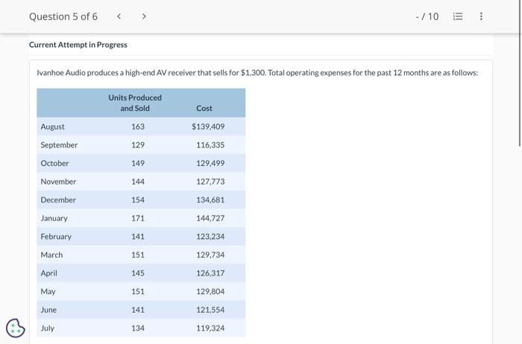Select the October units value 149

click(x=138, y=163)
